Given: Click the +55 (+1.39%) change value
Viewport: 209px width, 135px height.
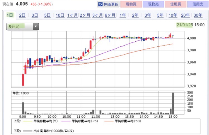Looking at the screenshot, I should (42, 4).
